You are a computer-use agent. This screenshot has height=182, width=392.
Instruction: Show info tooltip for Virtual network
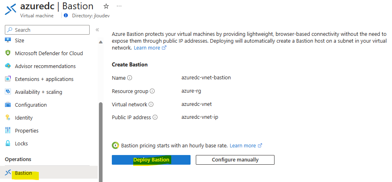pos(151,104)
